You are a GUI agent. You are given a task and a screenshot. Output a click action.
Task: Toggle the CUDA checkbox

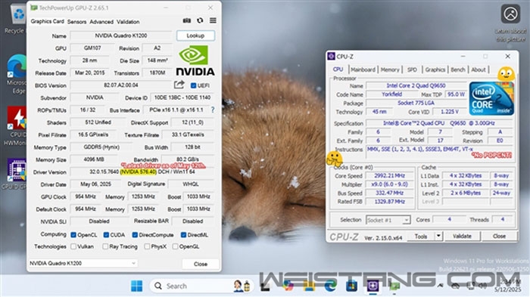coord(106,234)
